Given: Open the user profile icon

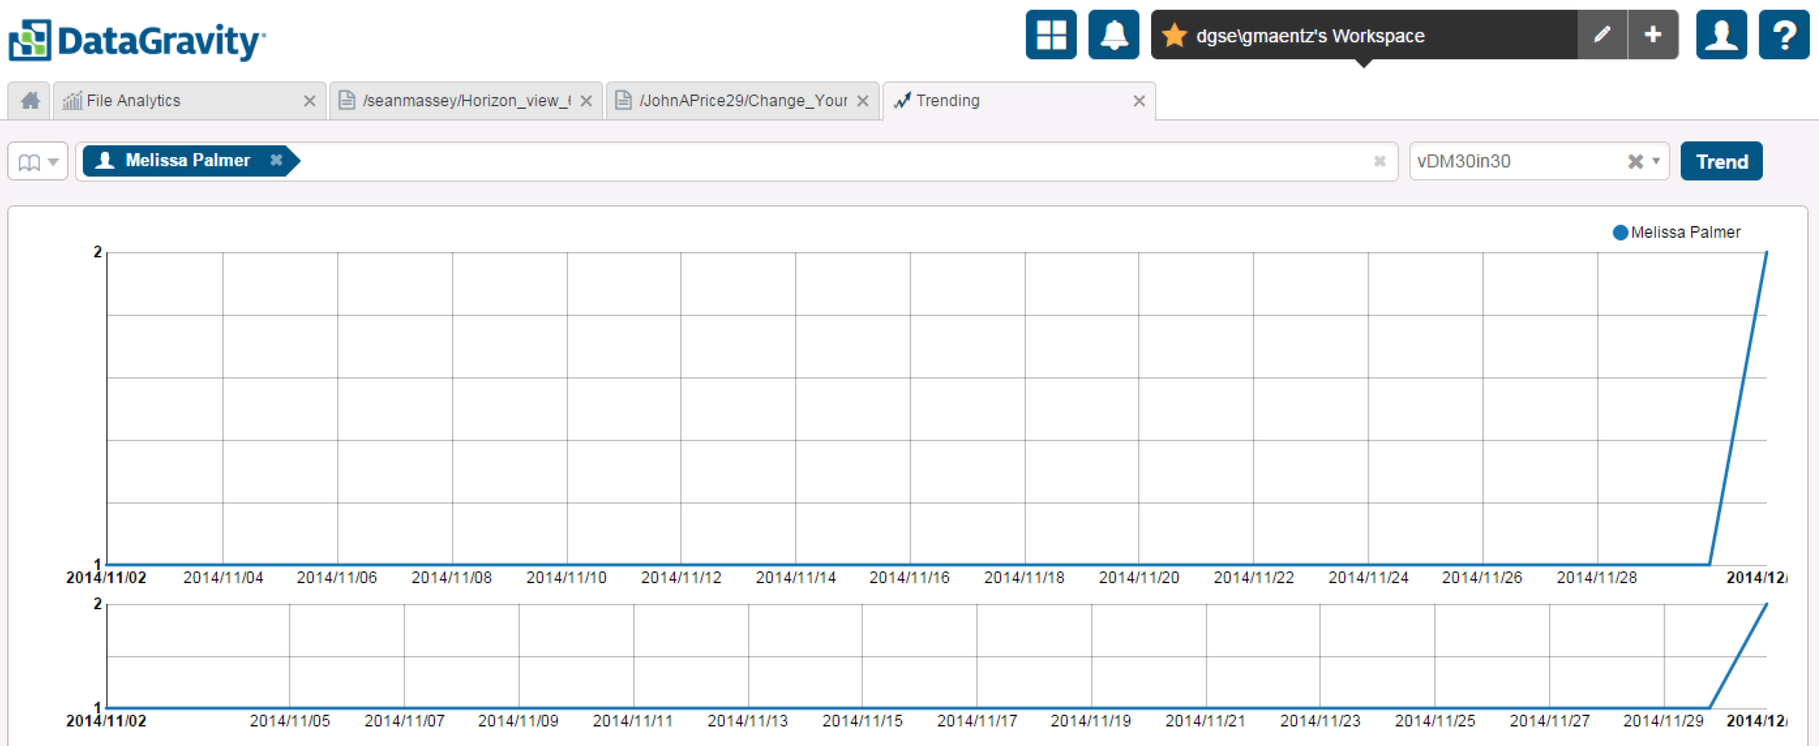Looking at the screenshot, I should coord(1721,34).
